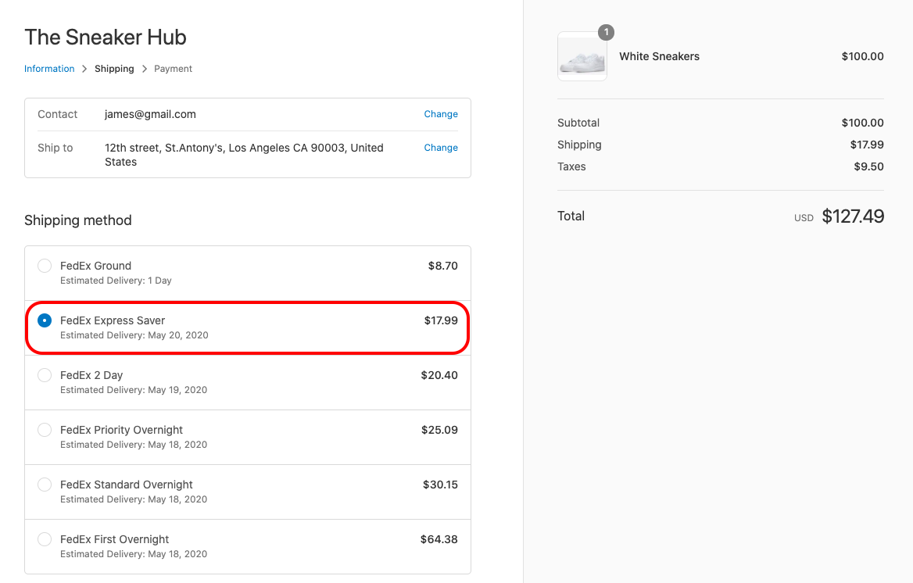Choose the FedEx 2 Day radio option
913x583 pixels.
[45, 376]
